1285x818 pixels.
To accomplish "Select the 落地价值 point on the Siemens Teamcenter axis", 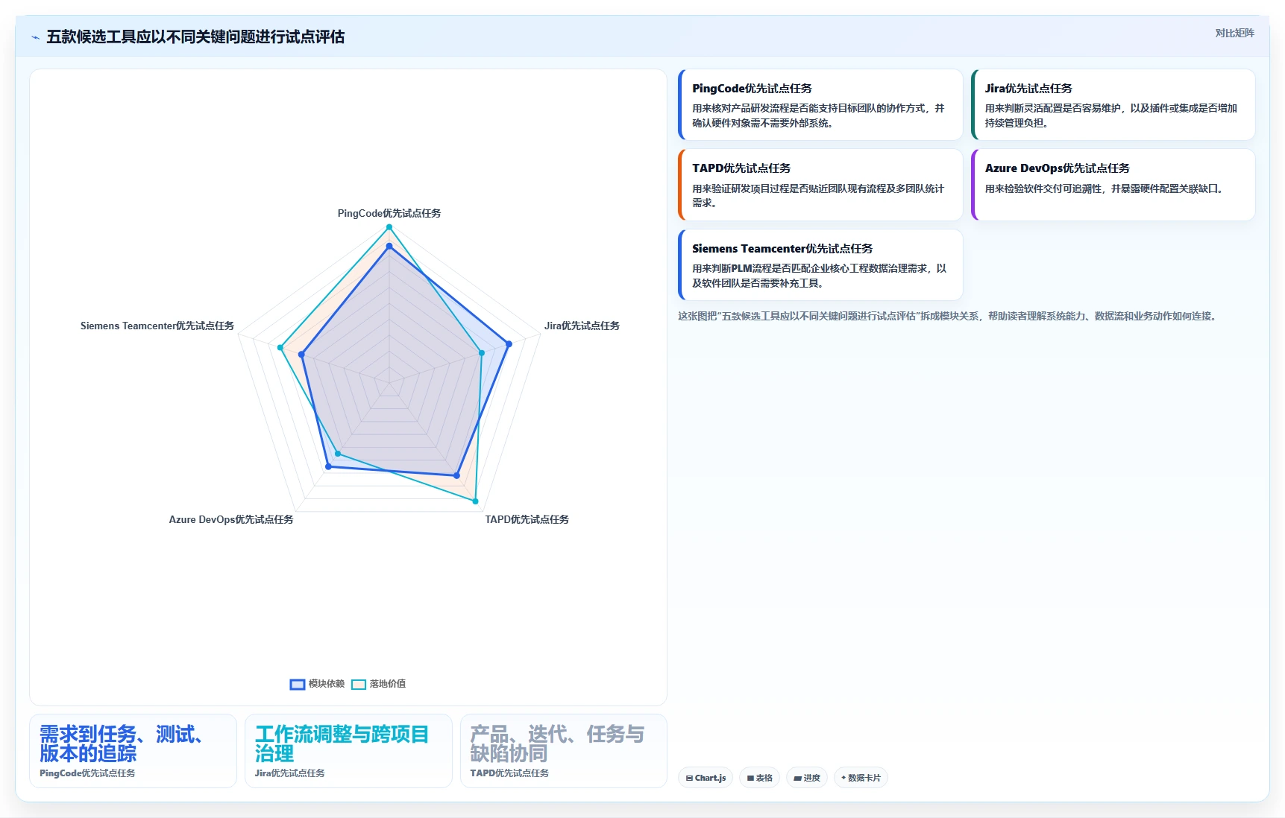I will [280, 347].
